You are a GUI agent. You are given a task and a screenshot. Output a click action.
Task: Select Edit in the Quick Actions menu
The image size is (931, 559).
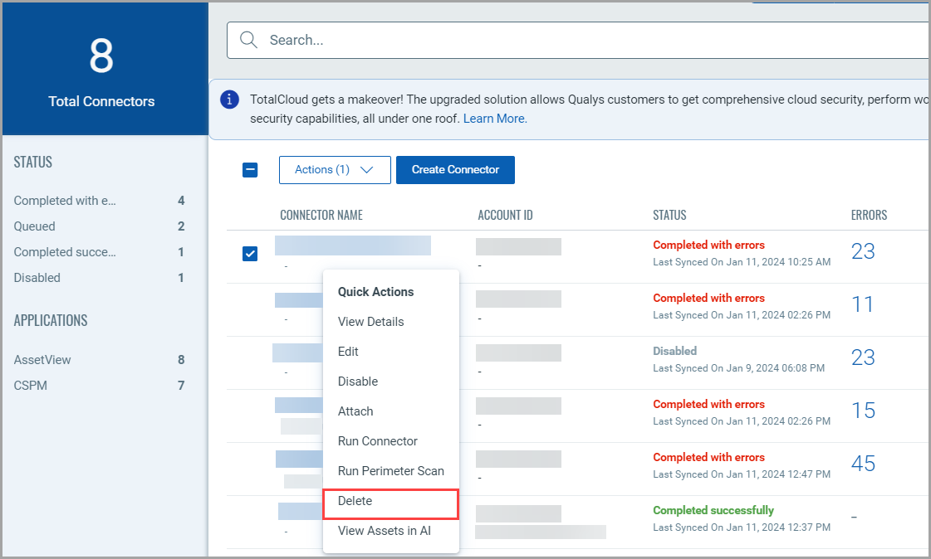348,352
